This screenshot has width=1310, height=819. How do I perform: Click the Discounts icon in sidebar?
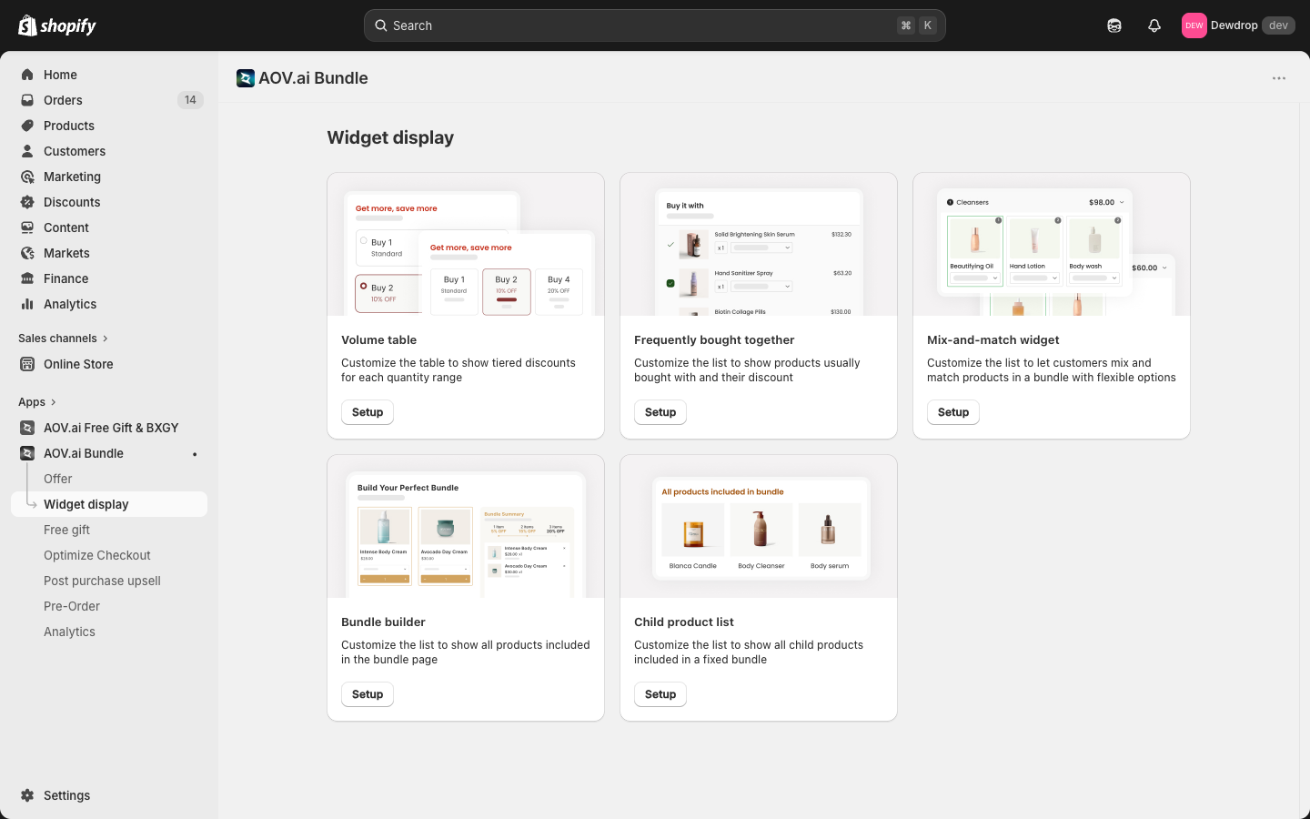point(27,202)
